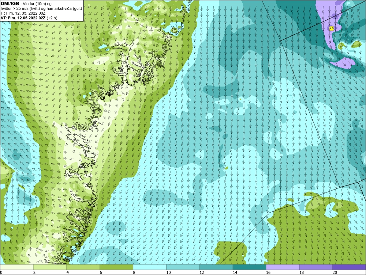Click the legend scale label '18'
Viewport: 366px width, 275px height.
click(301, 272)
